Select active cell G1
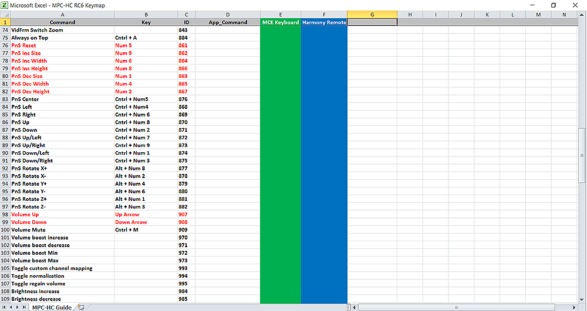This screenshot has width=587, height=311. coord(372,22)
